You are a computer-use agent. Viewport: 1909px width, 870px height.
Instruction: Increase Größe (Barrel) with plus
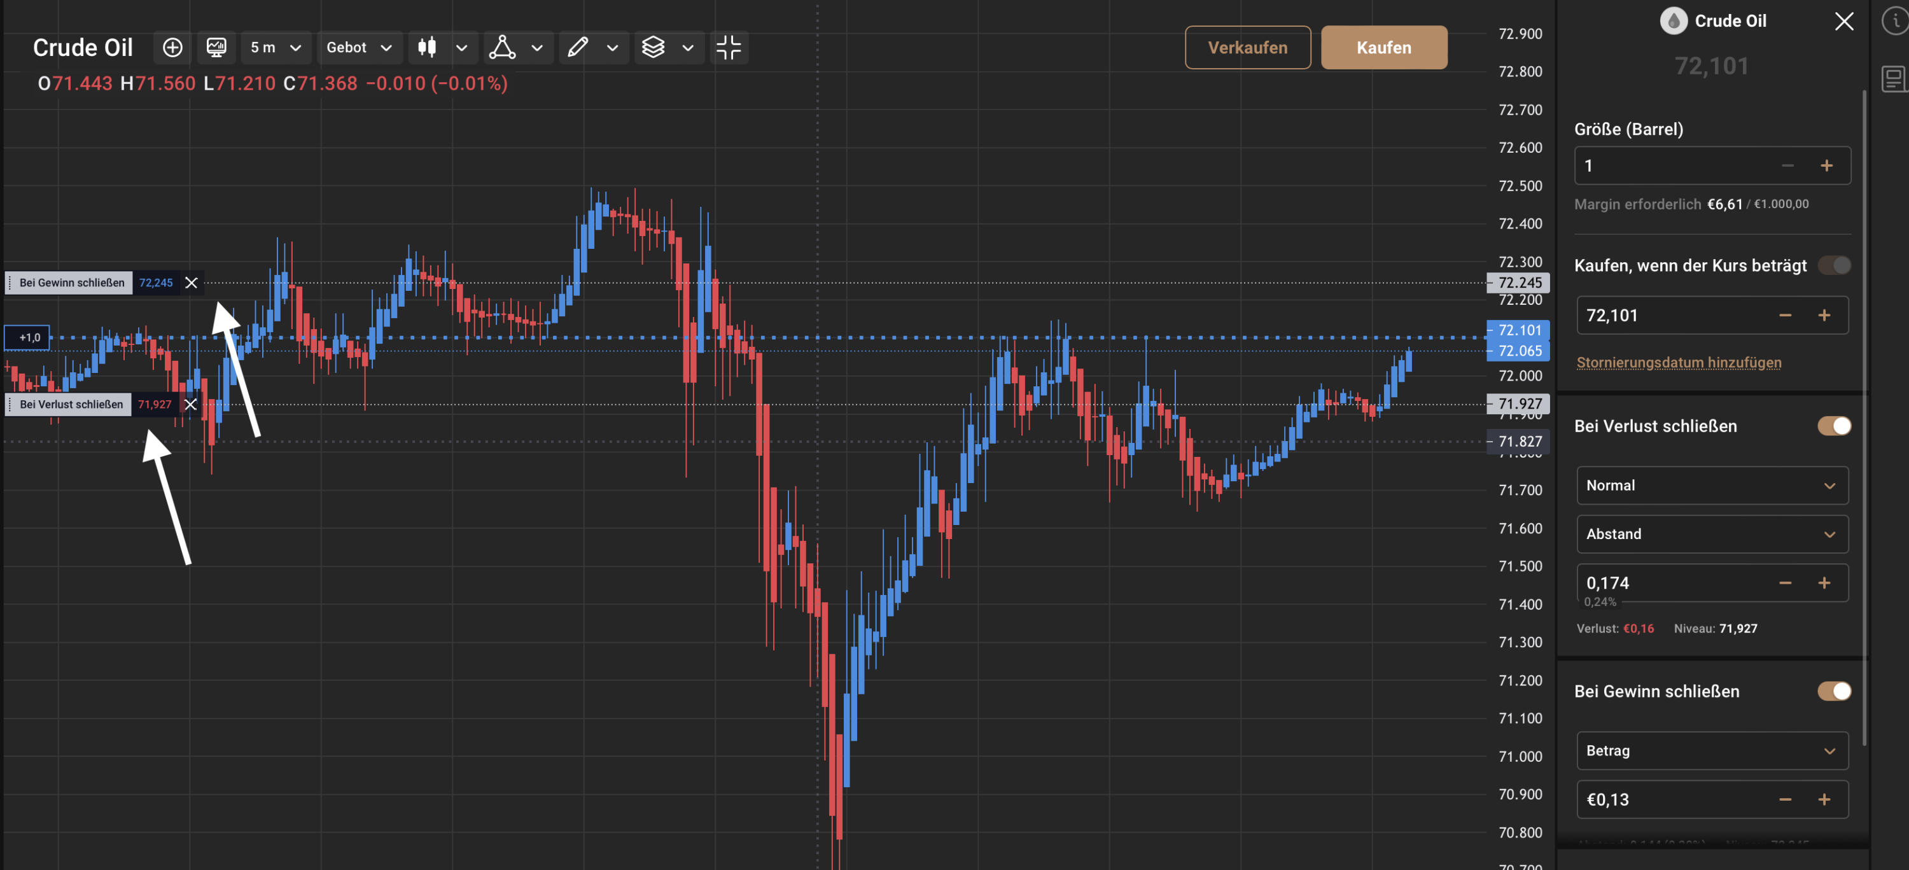click(1827, 165)
